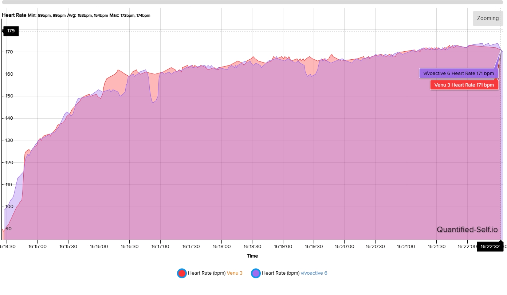This screenshot has height=295, width=507.
Task: Click the 16:16:00 time axis label
Action: (99, 246)
